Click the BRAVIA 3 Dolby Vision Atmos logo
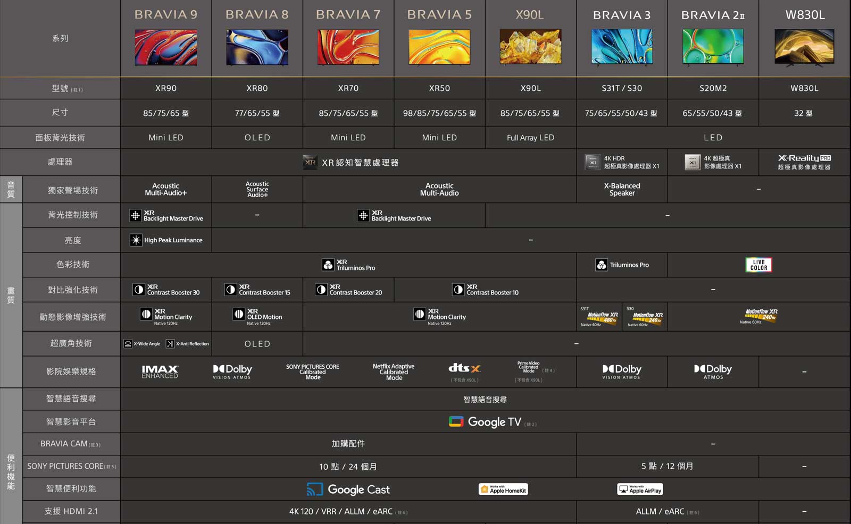851x524 pixels. (621, 371)
